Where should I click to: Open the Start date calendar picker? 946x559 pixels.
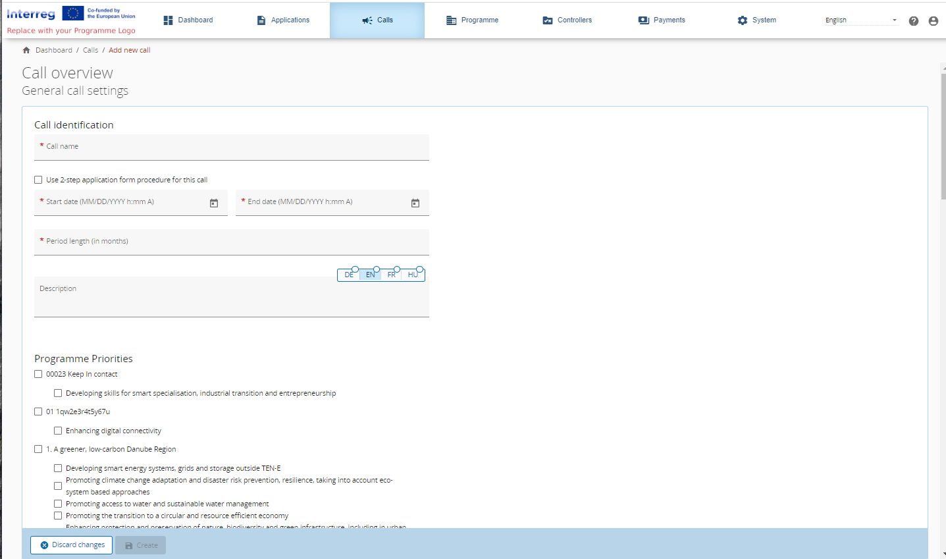tap(214, 203)
